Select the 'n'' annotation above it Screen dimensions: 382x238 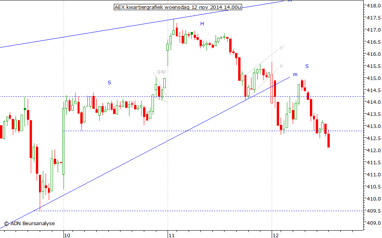[x=281, y=48]
